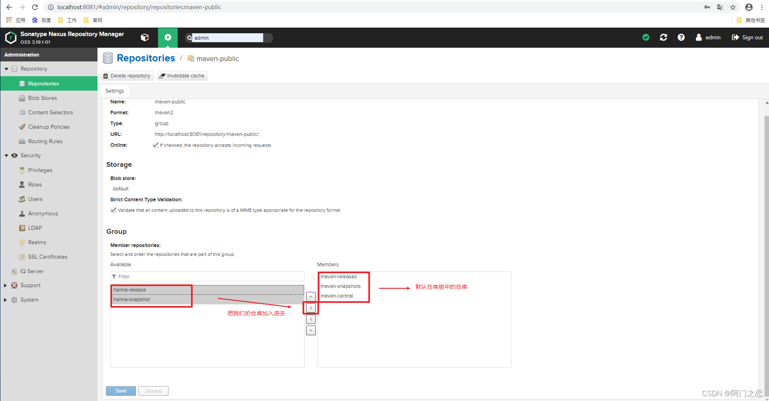Collapse the Security tree node
Screen dimensions: 769x401
tap(6, 156)
